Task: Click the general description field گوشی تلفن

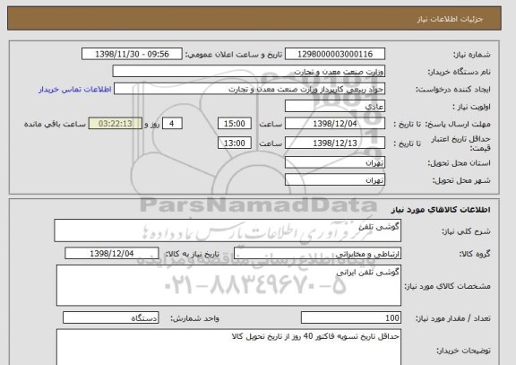Action: [228, 230]
